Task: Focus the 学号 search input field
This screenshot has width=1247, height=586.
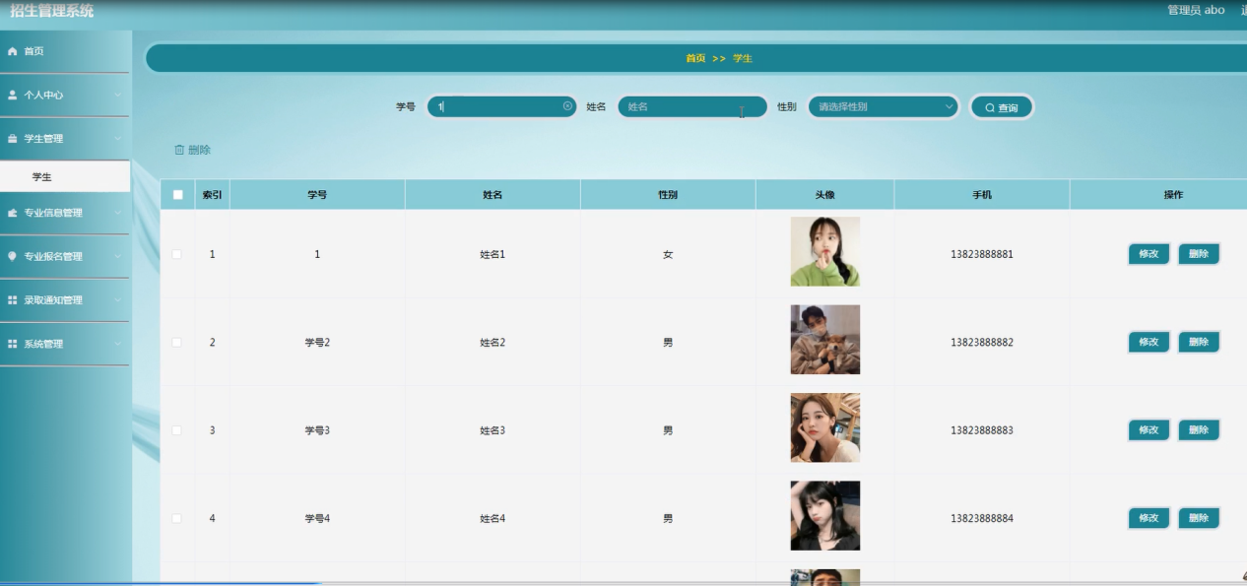Action: pos(501,106)
